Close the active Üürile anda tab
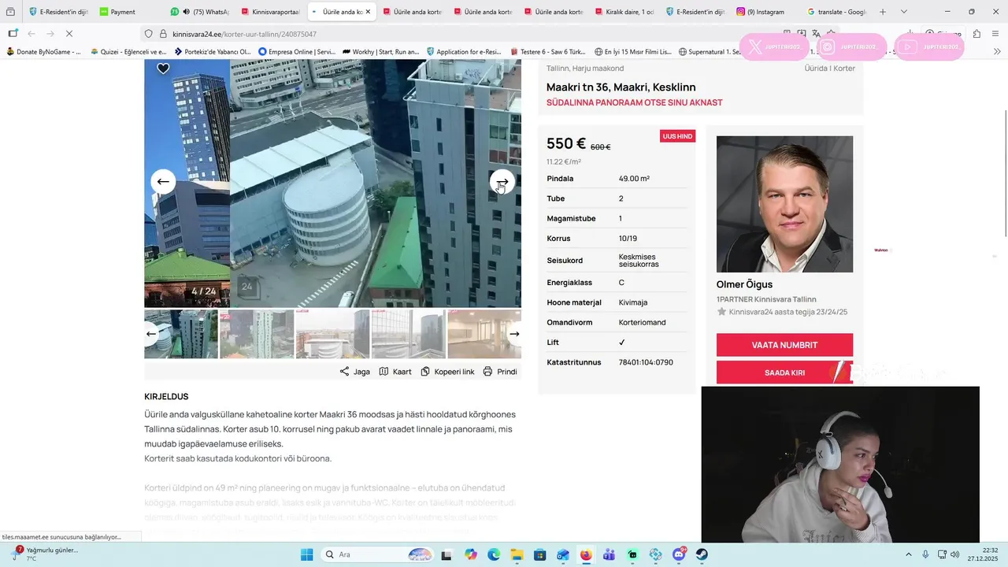 (x=368, y=12)
